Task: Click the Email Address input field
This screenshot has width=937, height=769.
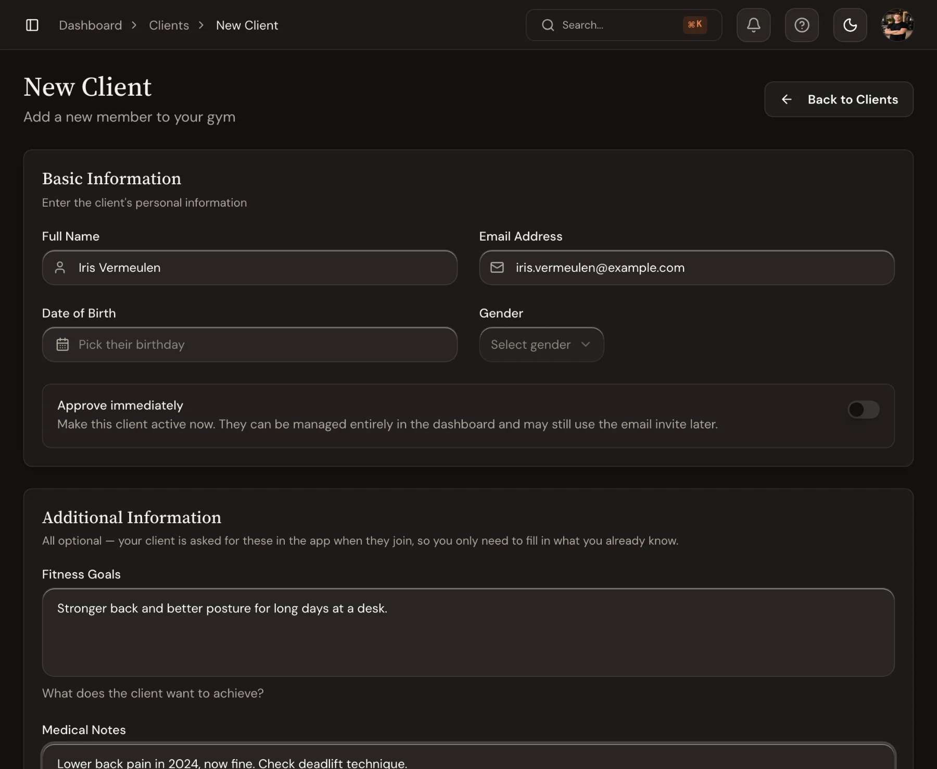Action: [x=687, y=268]
